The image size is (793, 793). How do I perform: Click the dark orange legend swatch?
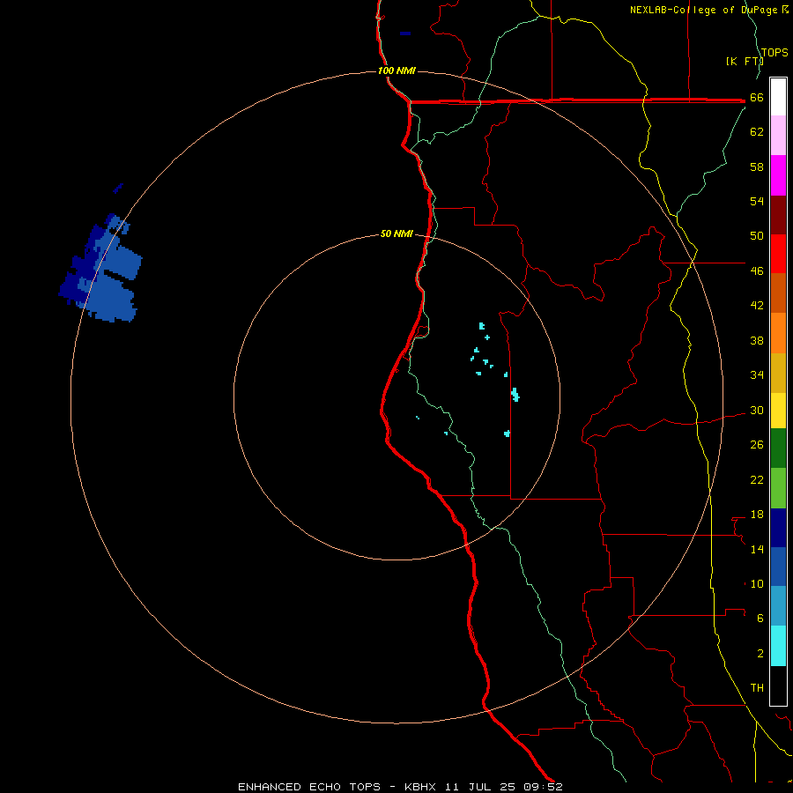pos(778,293)
